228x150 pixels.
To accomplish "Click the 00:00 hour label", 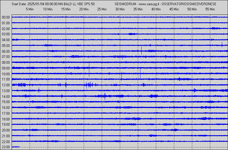I will click(6, 17).
